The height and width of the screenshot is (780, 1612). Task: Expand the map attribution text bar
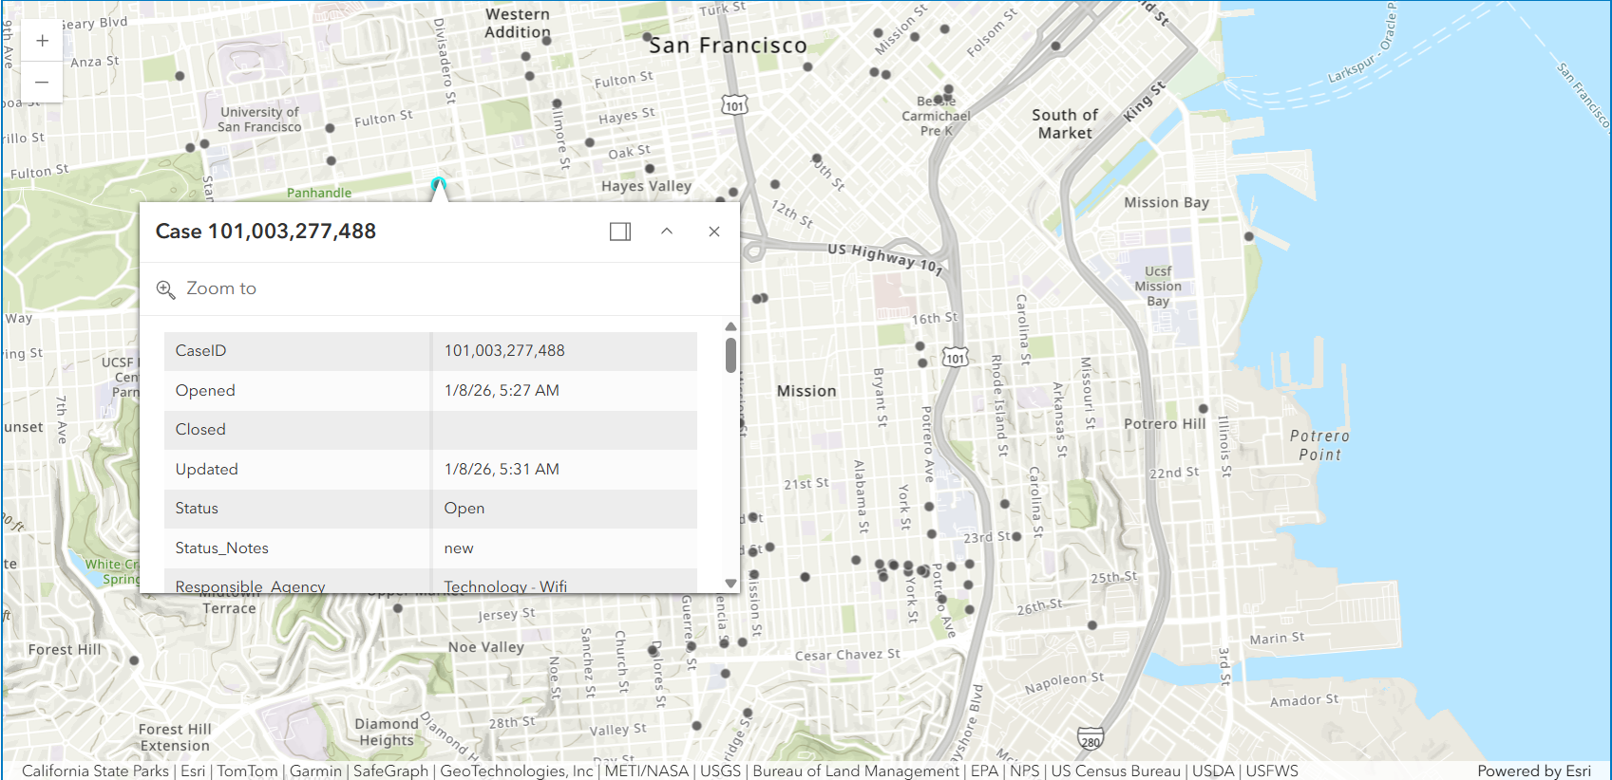659,771
